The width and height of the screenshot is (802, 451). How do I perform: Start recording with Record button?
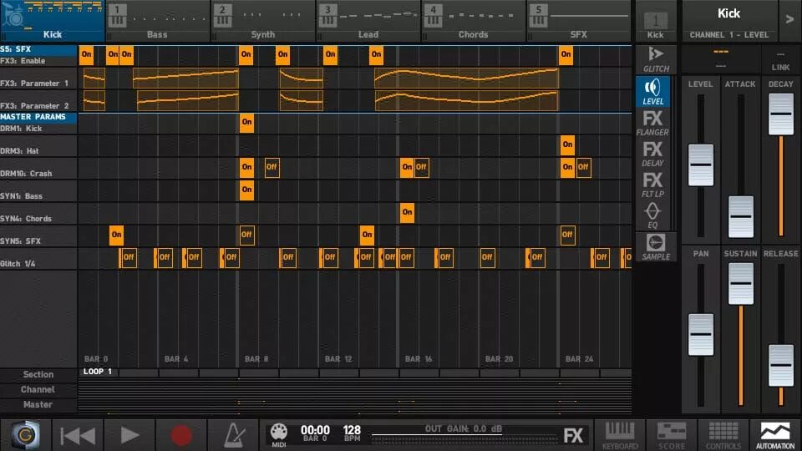pos(181,436)
